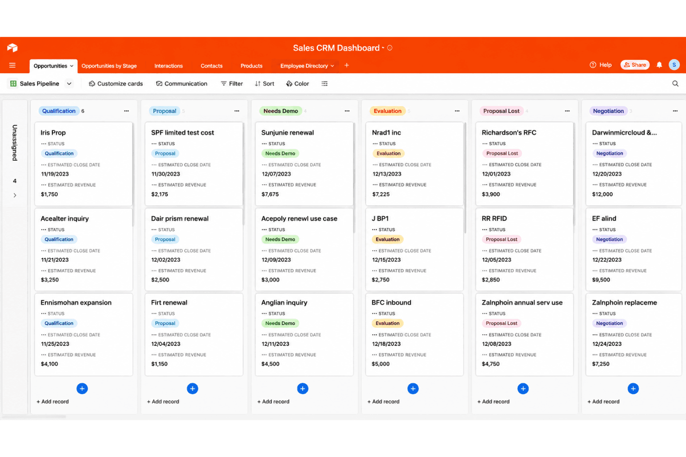The height and width of the screenshot is (457, 686).
Task: Click the info icon beside dashboard title
Action: click(390, 48)
